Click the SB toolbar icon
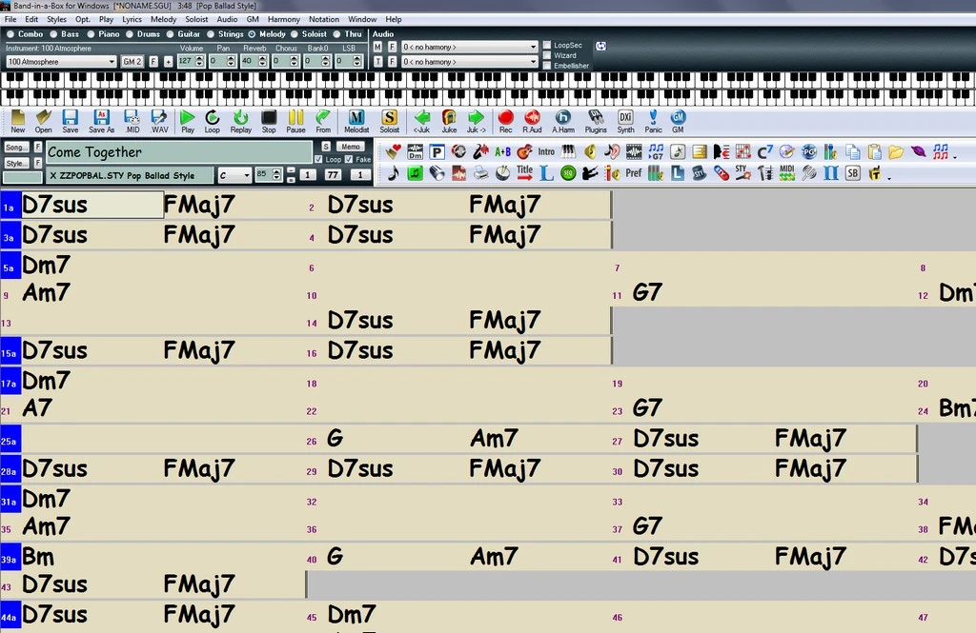The image size is (976, 633). click(853, 173)
